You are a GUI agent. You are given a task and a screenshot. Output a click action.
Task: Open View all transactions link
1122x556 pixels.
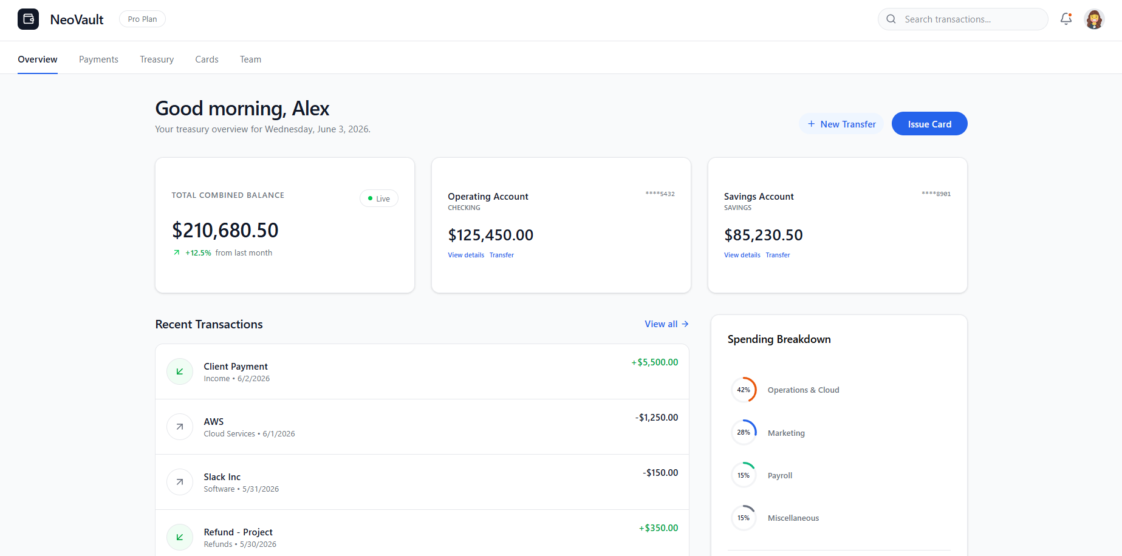666,324
